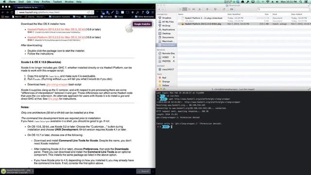
Task: Open the iOS tools bookmark folder
Action: (106, 17)
